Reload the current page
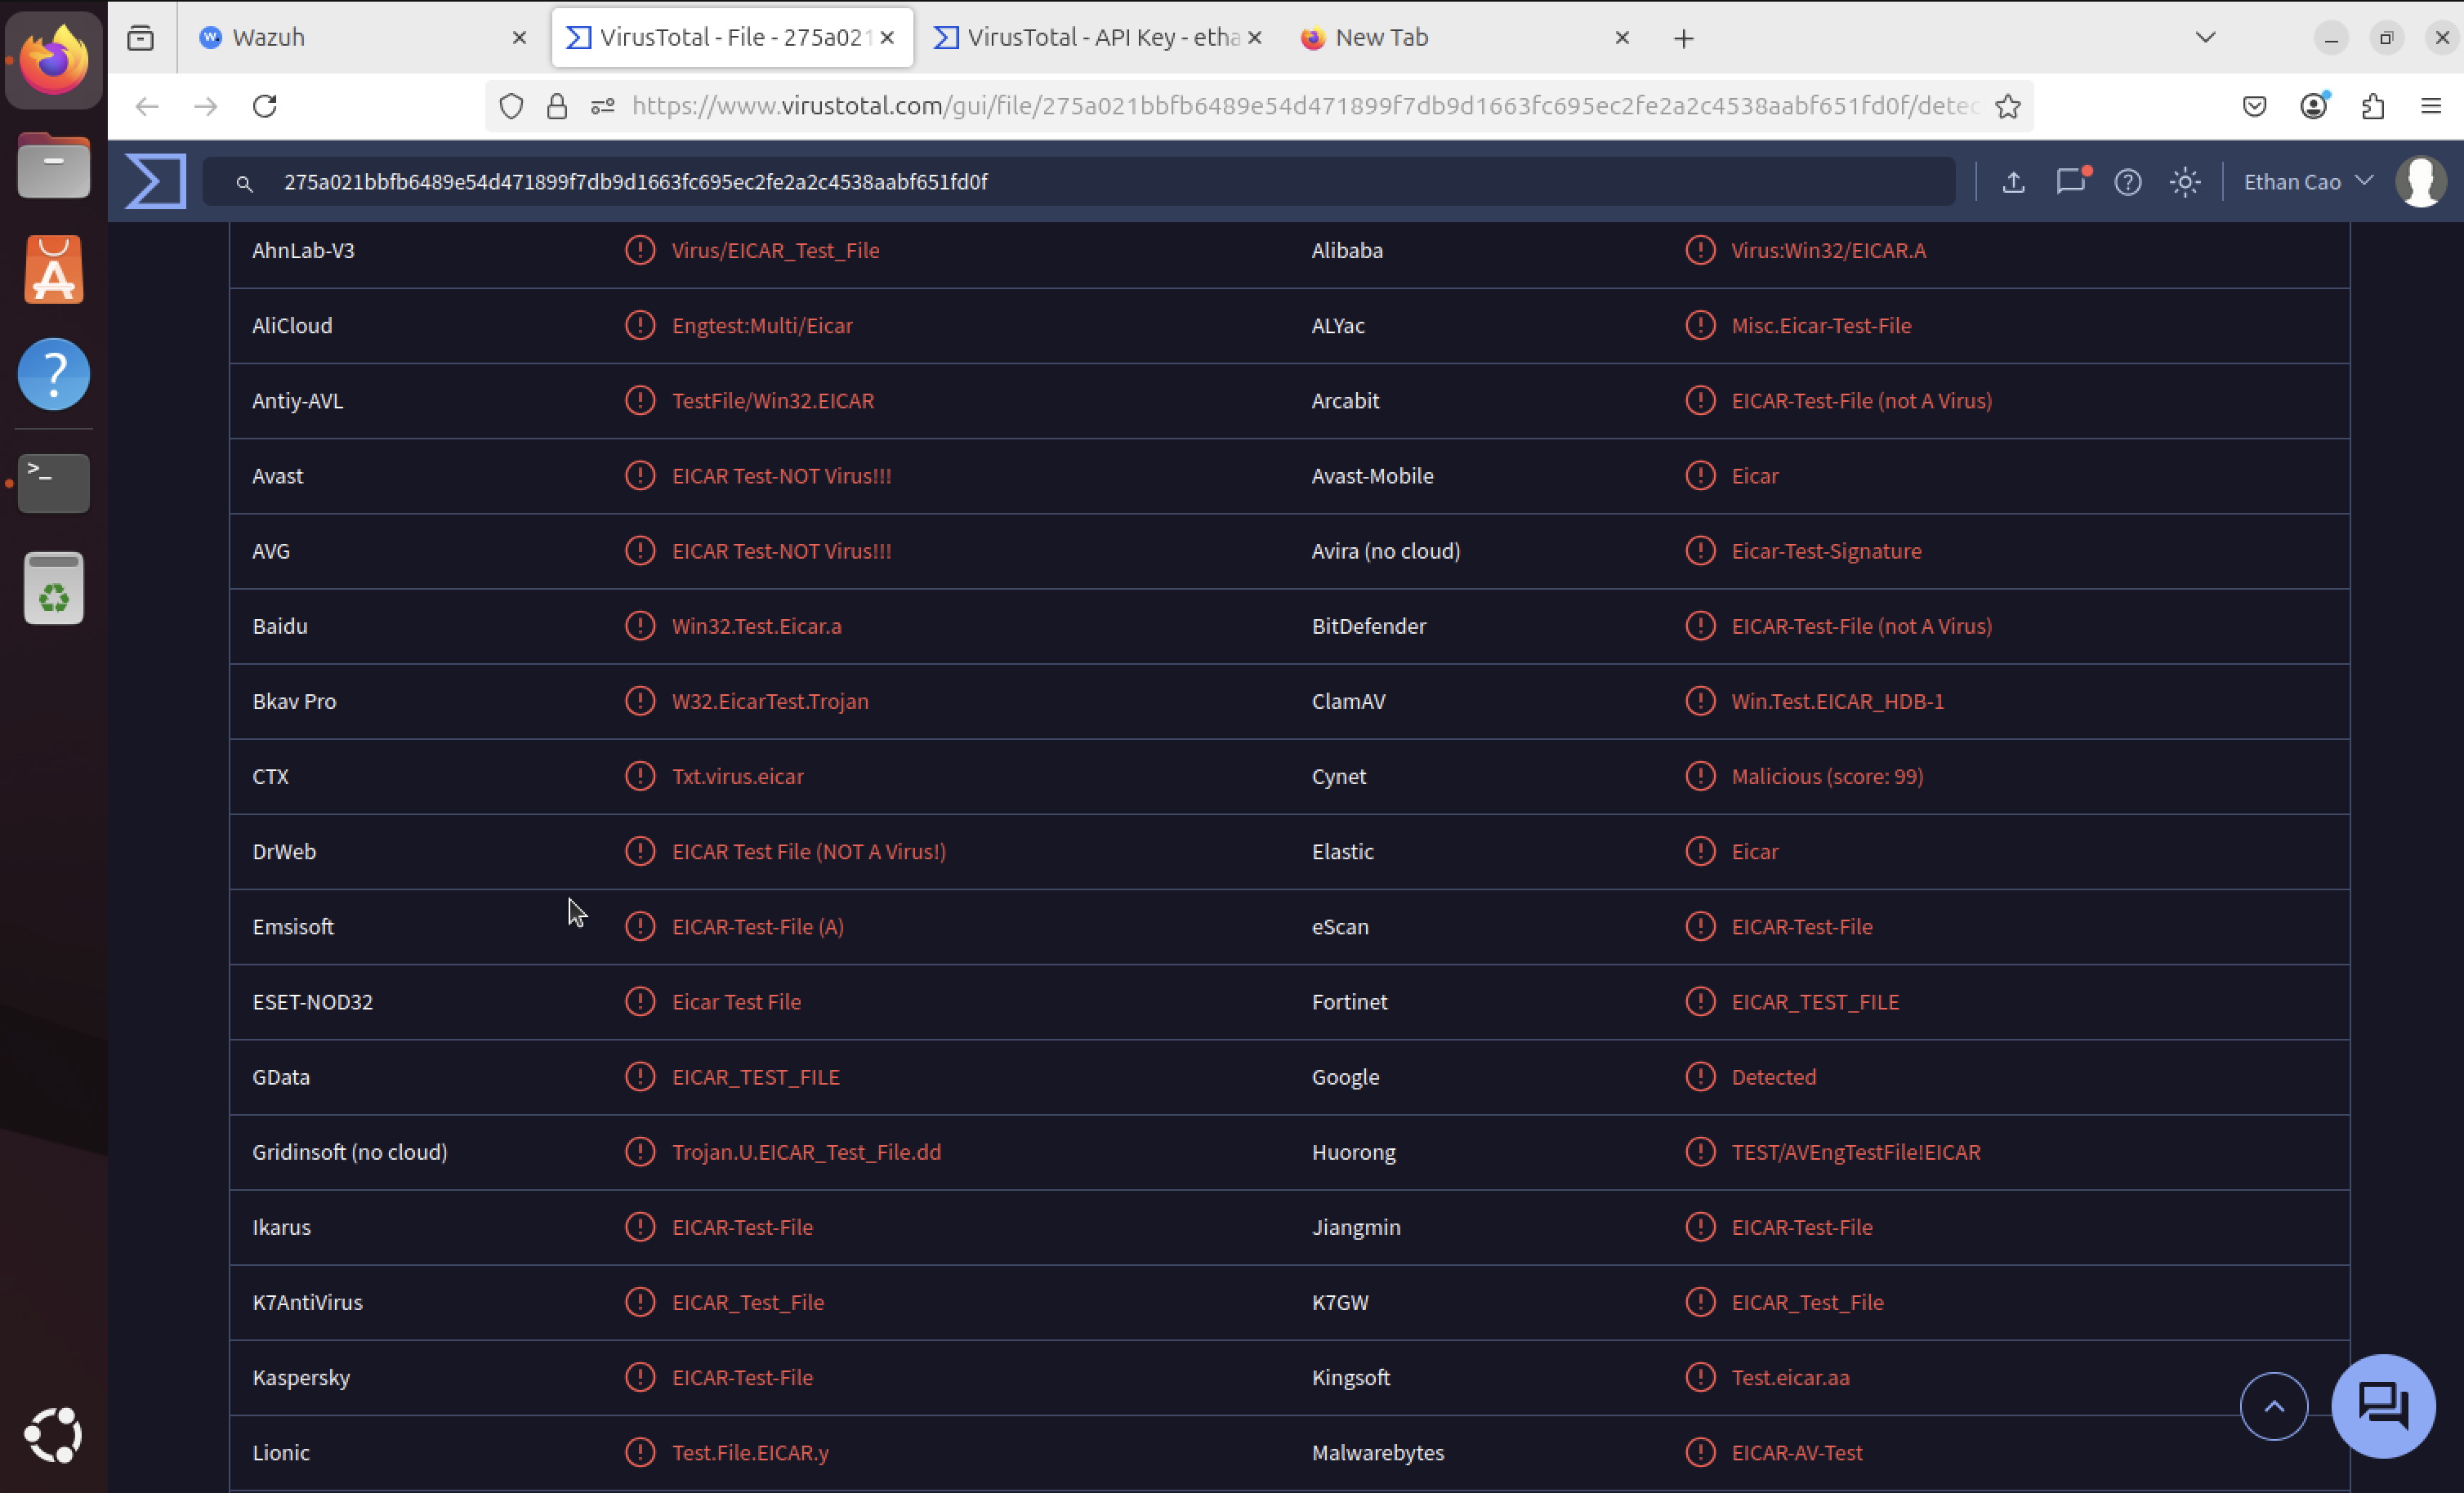This screenshot has height=1493, width=2464. click(x=265, y=106)
